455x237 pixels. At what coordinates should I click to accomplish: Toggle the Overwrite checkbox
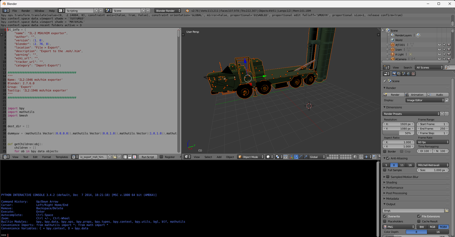click(385, 216)
